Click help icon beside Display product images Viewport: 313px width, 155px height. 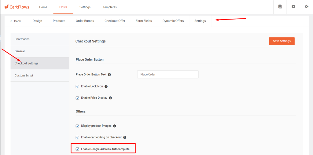point(115,126)
